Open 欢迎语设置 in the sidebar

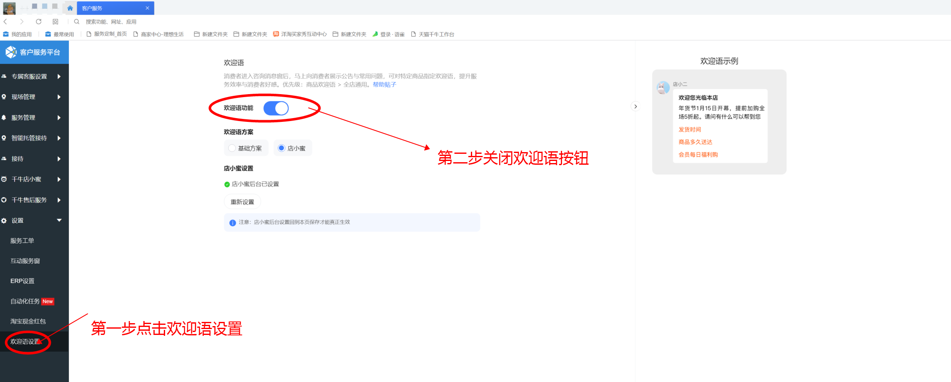click(x=25, y=341)
